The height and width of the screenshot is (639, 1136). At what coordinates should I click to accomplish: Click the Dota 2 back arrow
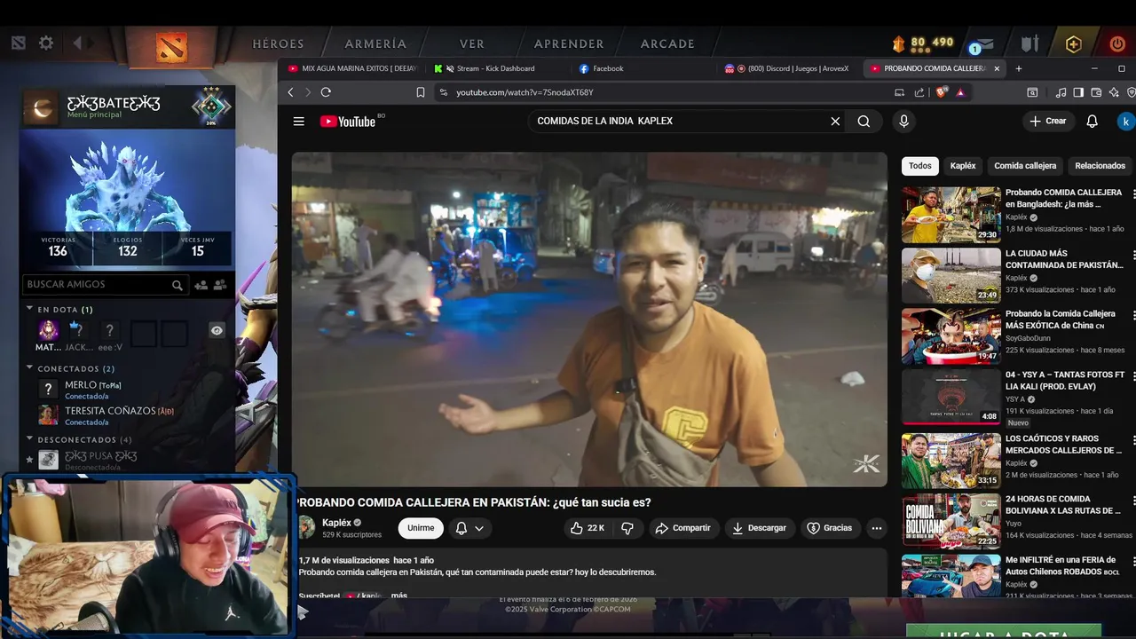(78, 43)
